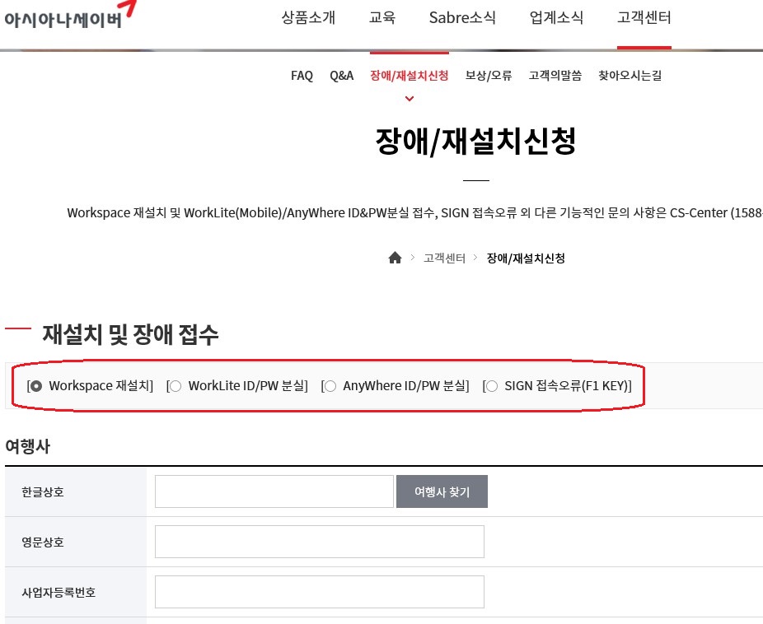This screenshot has height=624, width=763.
Task: Click the large 장애/재설치신청 page title
Action: point(476,142)
